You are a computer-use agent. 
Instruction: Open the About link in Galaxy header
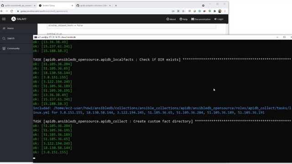[x=171, y=19]
